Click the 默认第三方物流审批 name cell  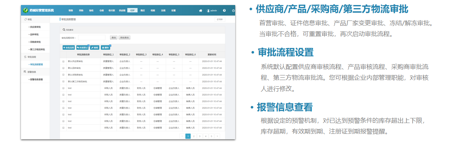point(83,81)
